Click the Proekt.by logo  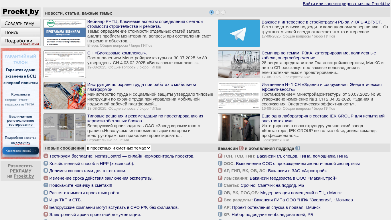click(21, 12)
